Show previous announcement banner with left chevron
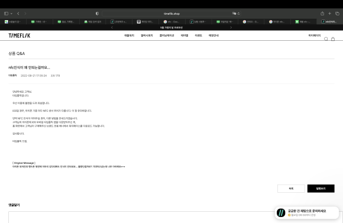 tap(112, 28)
